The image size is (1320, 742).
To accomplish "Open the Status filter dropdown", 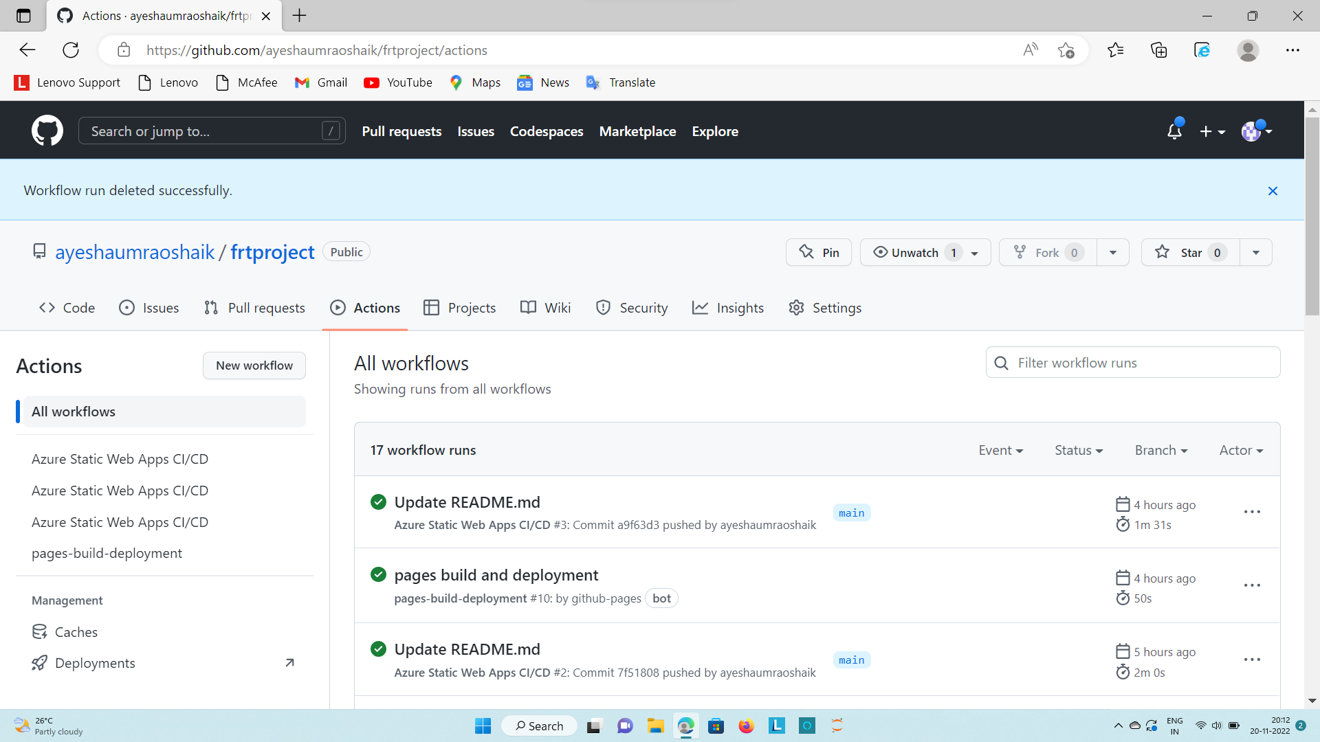I will pos(1078,450).
